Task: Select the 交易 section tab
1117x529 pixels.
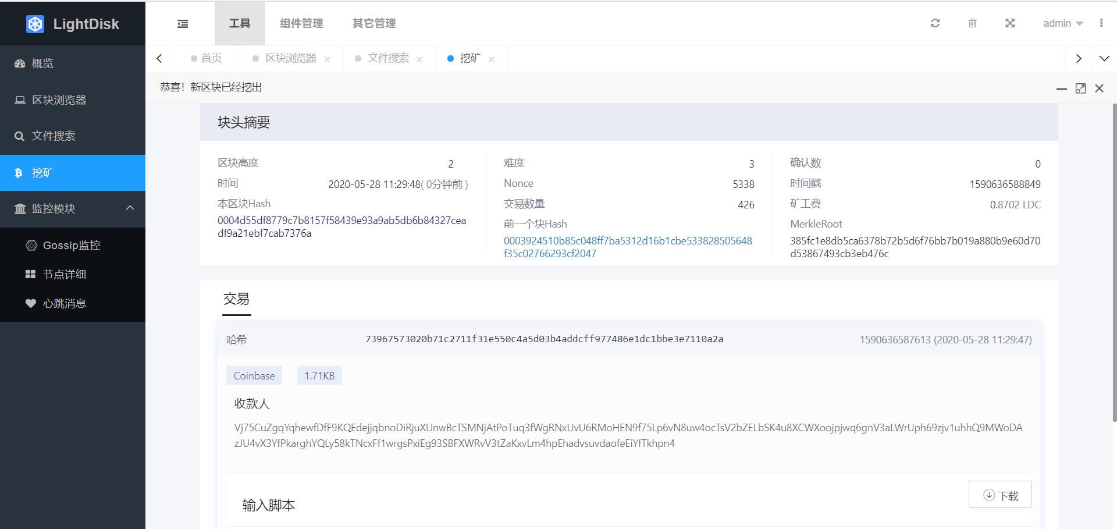Action: click(x=236, y=300)
